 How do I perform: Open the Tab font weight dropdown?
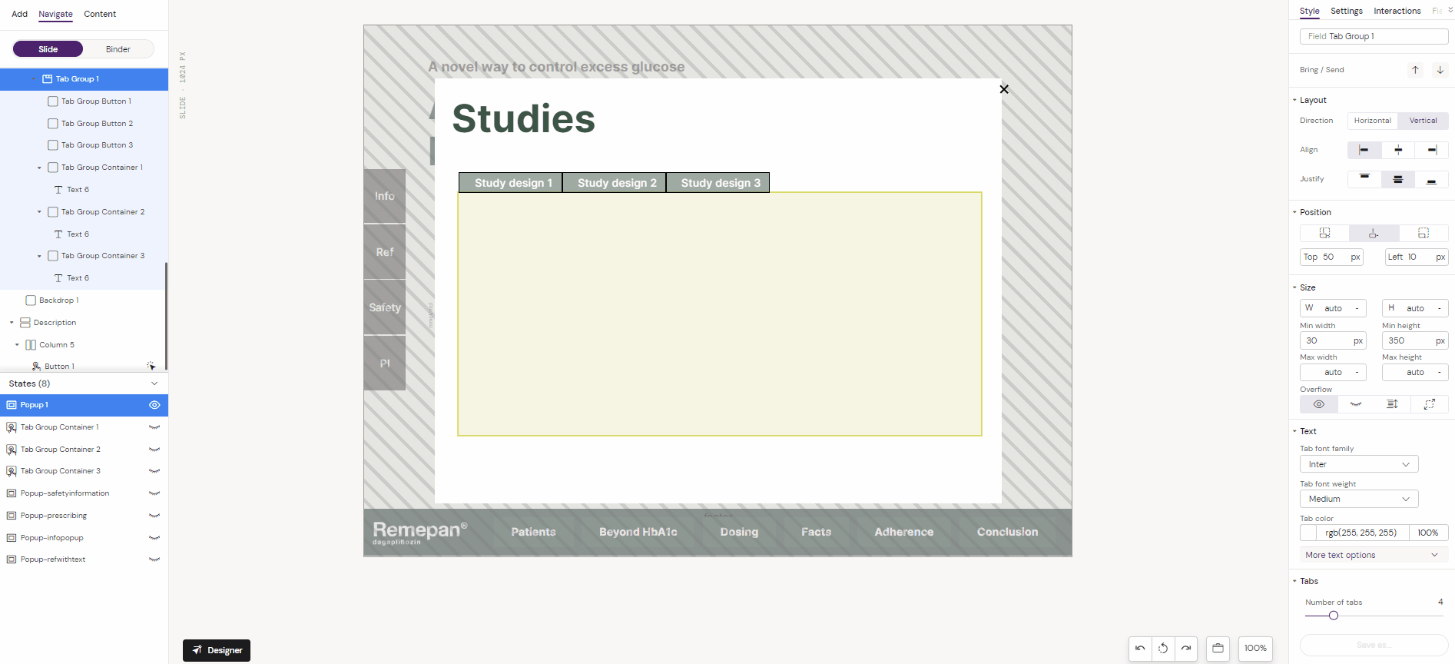[1358, 499]
